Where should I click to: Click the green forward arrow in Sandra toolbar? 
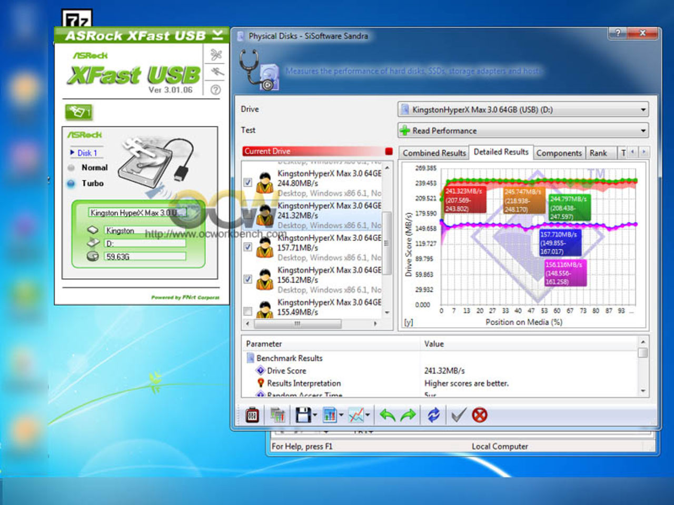pyautogui.click(x=408, y=415)
